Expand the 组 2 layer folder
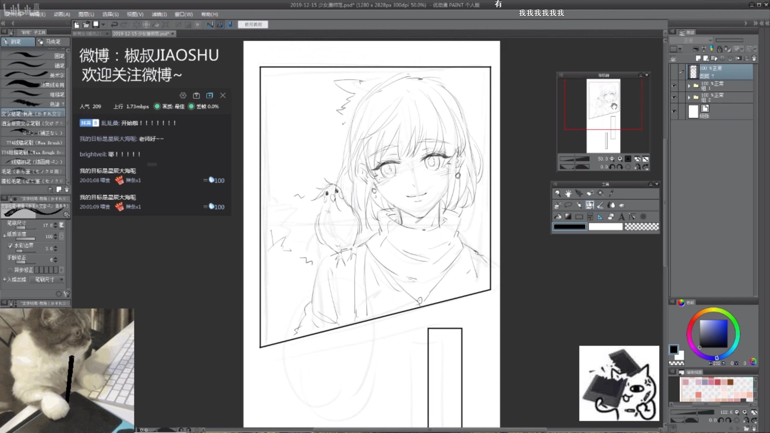The image size is (770, 433). point(689,97)
